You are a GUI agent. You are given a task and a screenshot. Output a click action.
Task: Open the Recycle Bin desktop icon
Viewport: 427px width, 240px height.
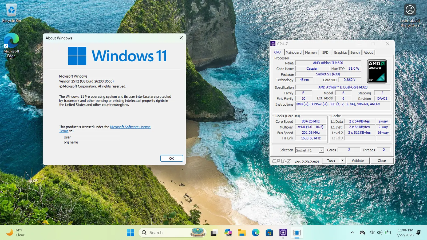click(x=11, y=13)
